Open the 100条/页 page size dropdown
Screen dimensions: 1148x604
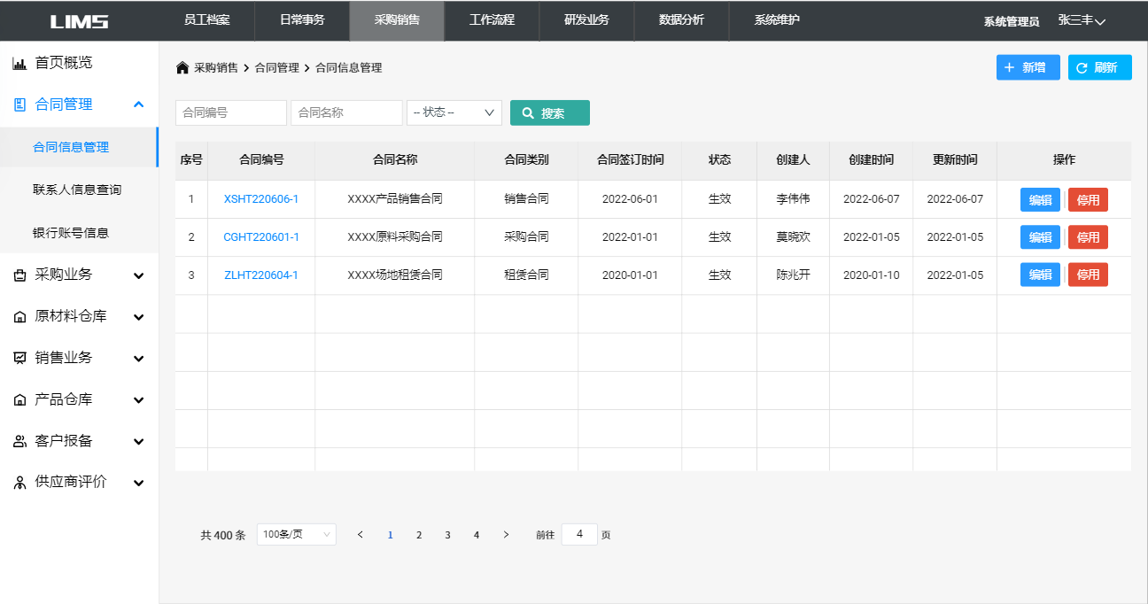[296, 535]
